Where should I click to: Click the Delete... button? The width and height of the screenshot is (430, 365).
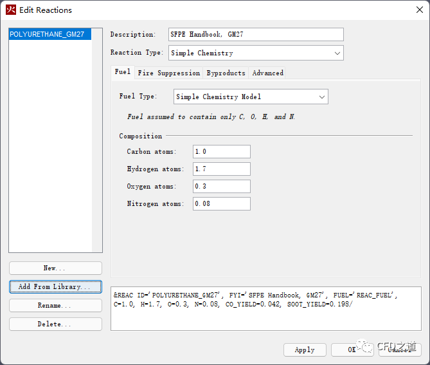coord(55,324)
